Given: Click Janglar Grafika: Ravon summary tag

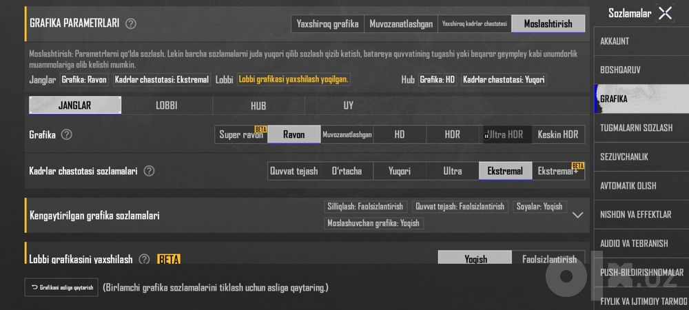Looking at the screenshot, I should 84,80.
